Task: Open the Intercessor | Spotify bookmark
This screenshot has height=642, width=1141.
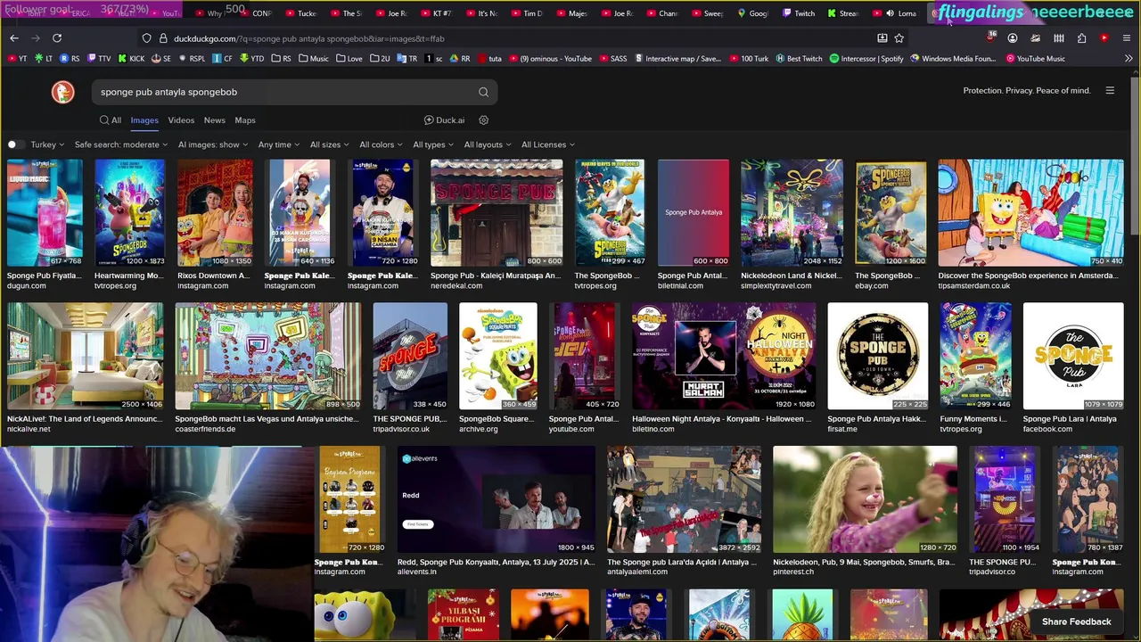Action: tap(866, 59)
